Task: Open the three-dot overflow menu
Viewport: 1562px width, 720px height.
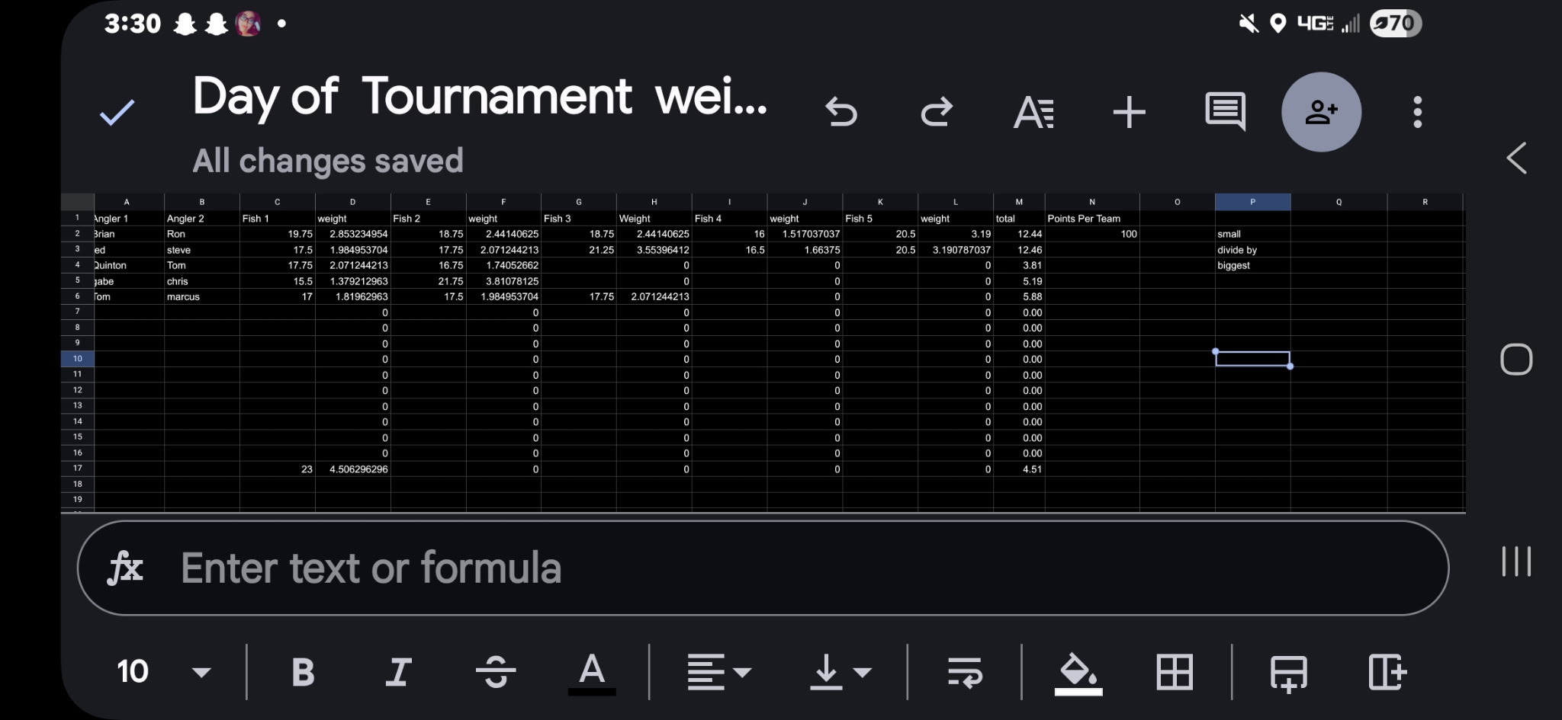Action: [x=1417, y=112]
